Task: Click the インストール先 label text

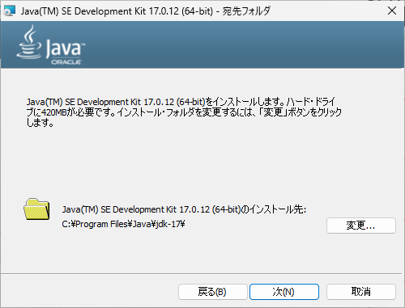Action: pos(184,209)
